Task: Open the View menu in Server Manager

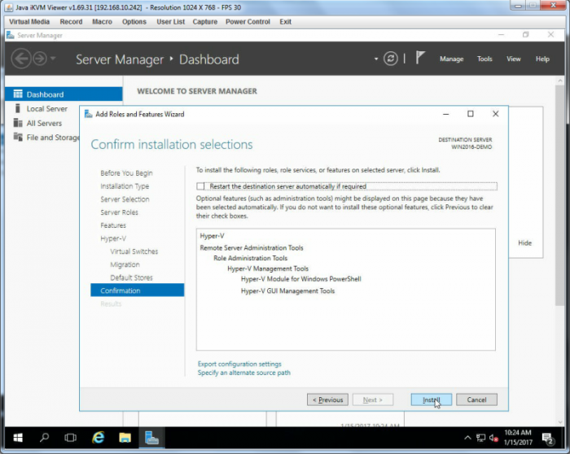Action: 514,59
